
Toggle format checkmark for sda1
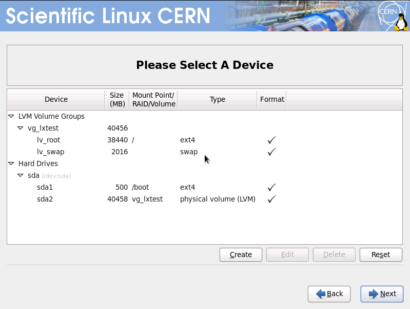[x=271, y=187]
